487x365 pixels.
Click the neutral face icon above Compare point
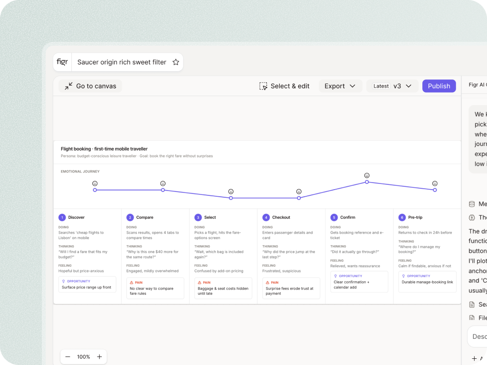pyautogui.click(x=163, y=183)
